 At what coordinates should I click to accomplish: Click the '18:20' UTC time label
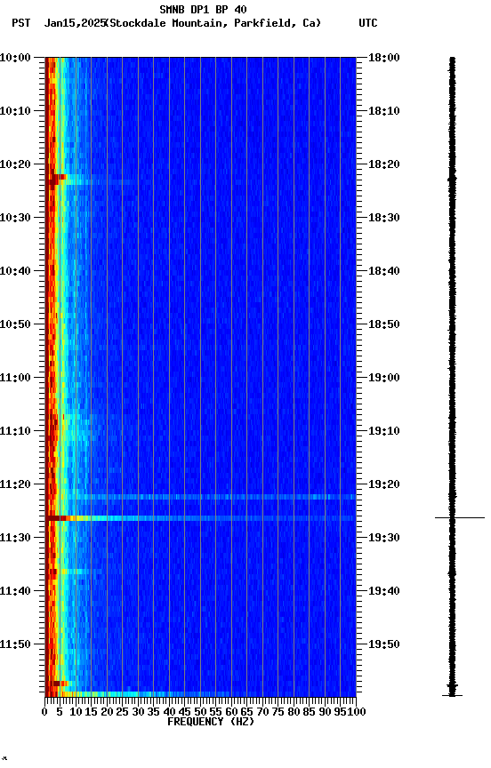point(384,164)
